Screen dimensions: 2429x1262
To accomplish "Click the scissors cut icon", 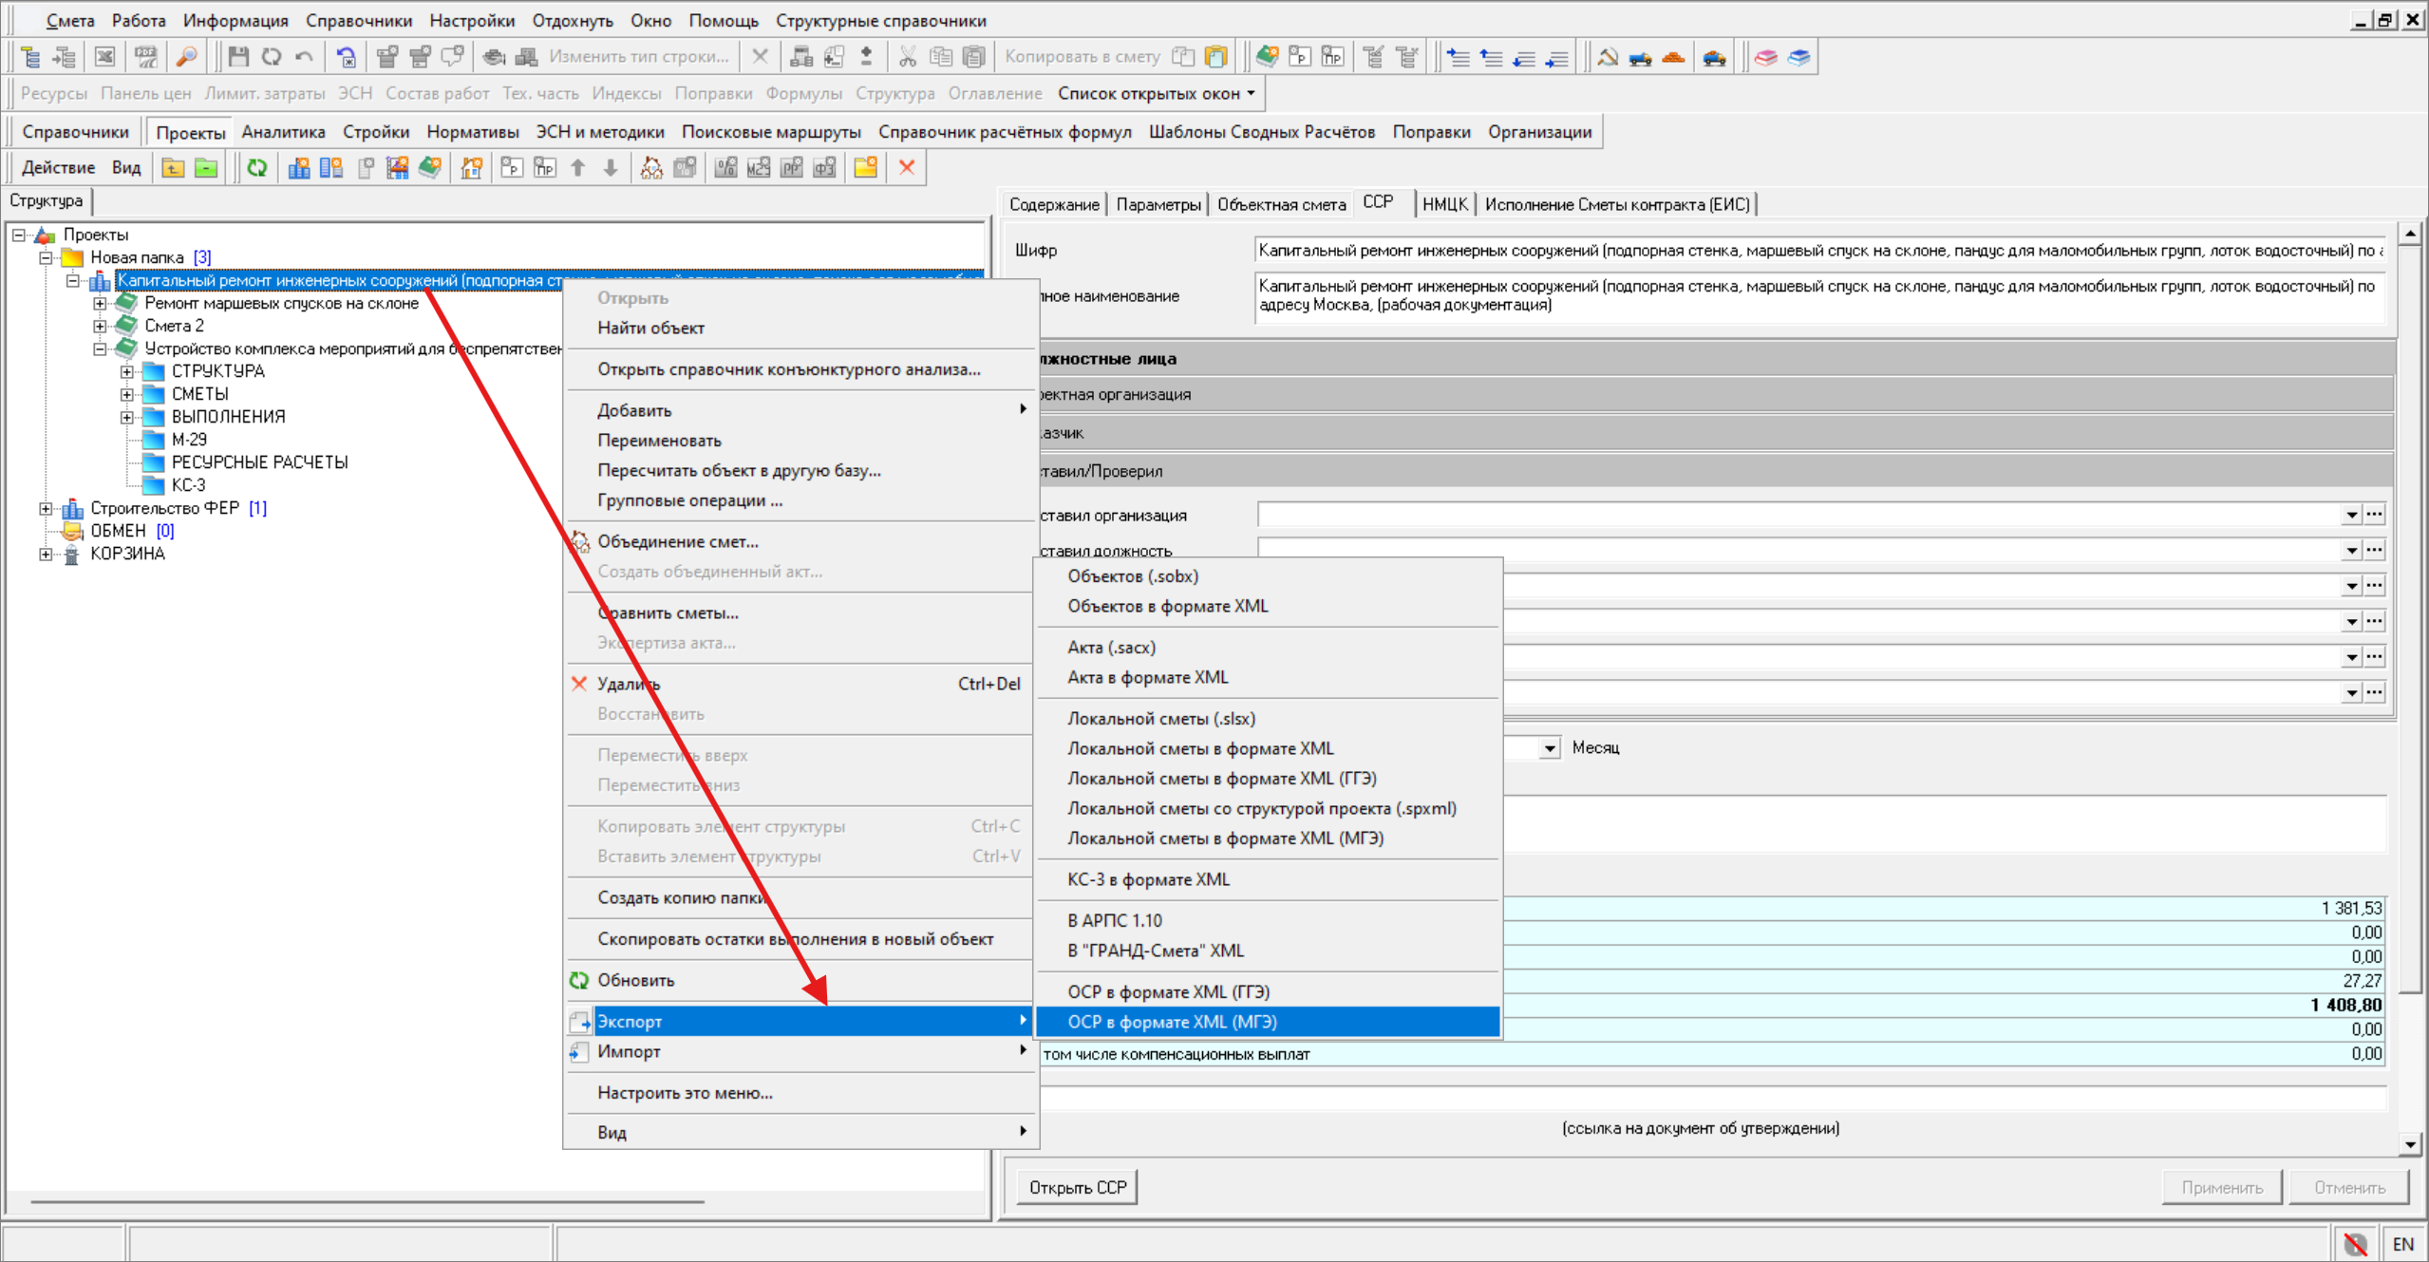I will [x=908, y=57].
